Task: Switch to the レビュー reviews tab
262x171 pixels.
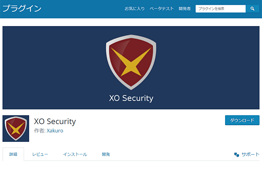Action: [40, 154]
